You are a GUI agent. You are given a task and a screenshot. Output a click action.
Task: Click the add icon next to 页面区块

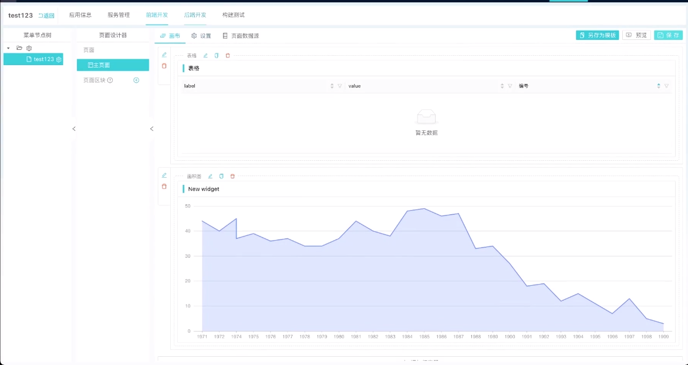point(136,80)
